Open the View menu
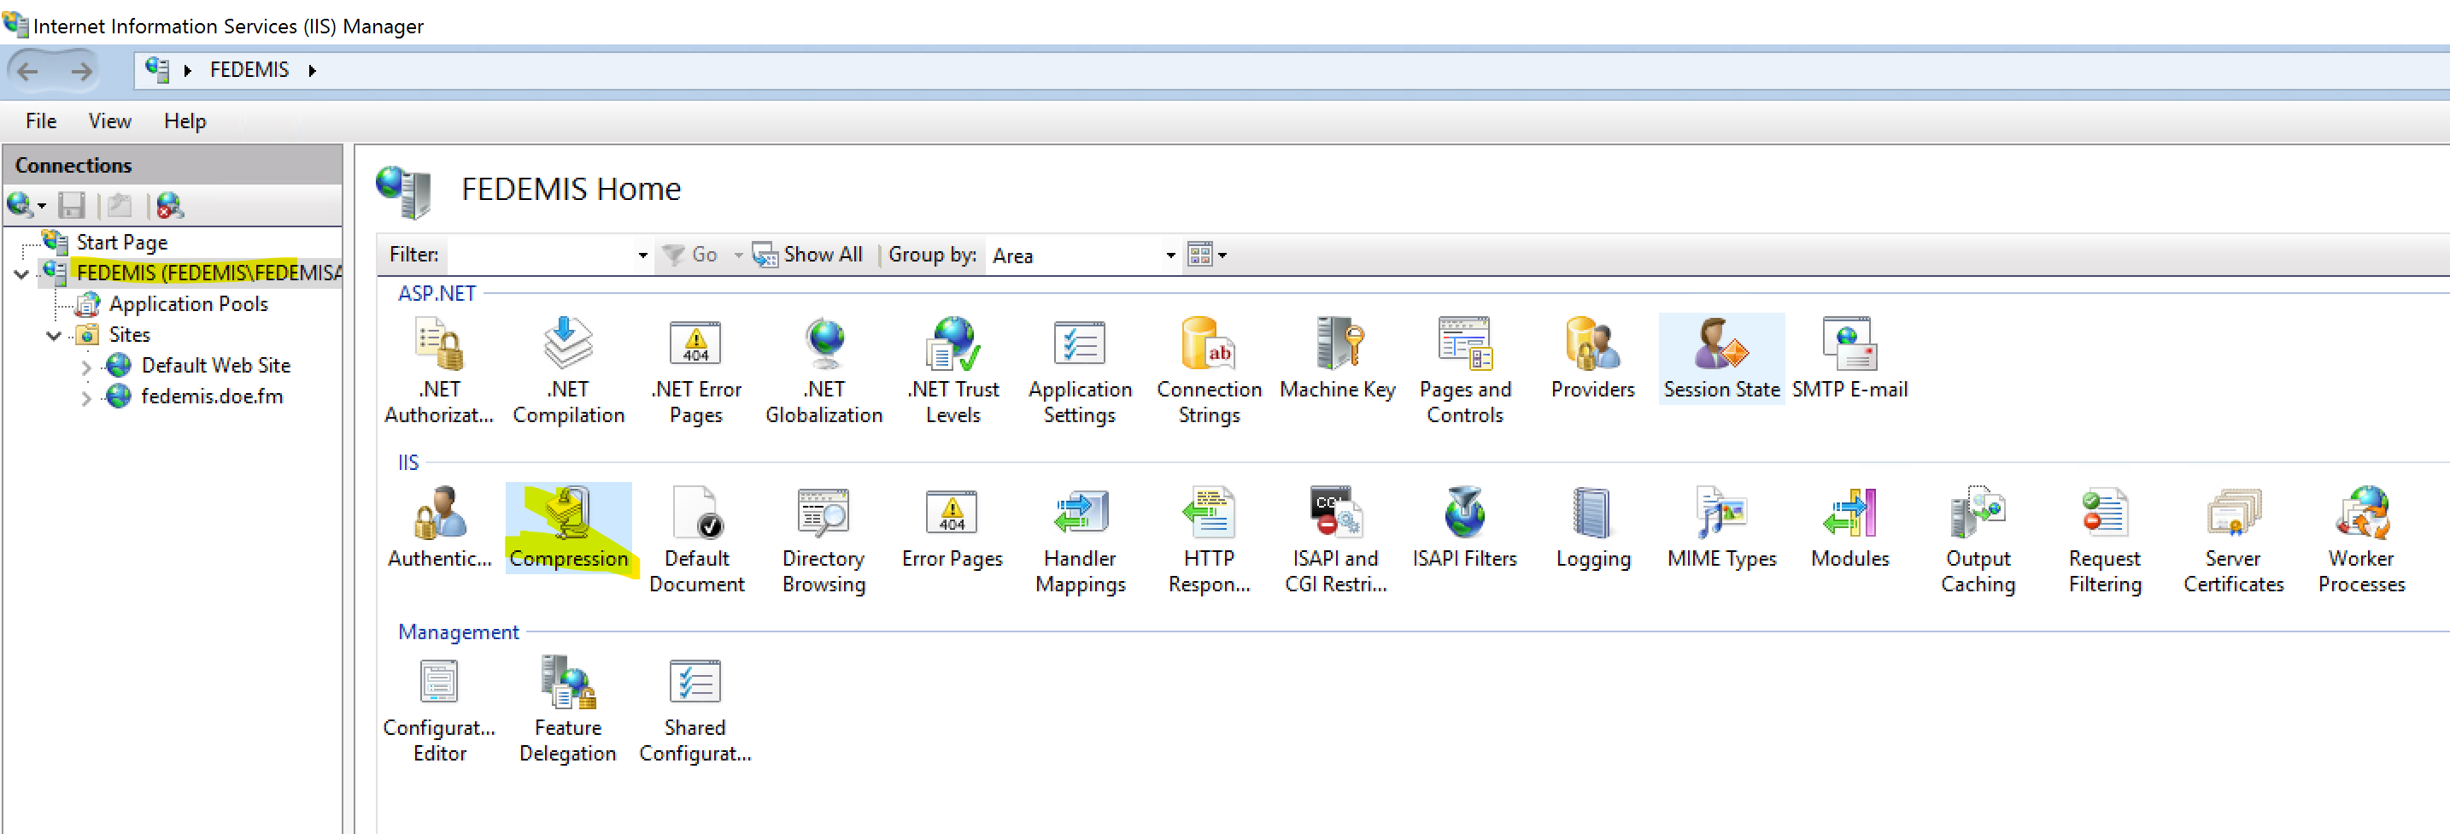The width and height of the screenshot is (2450, 834). click(109, 121)
